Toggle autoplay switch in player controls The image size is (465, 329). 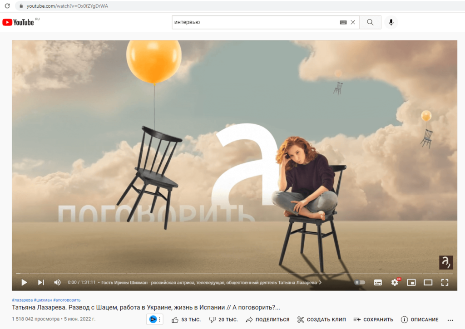360,282
